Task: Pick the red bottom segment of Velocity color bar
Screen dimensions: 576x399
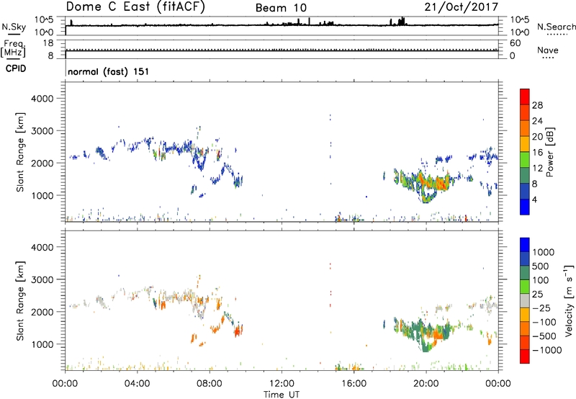Action: pos(525,357)
